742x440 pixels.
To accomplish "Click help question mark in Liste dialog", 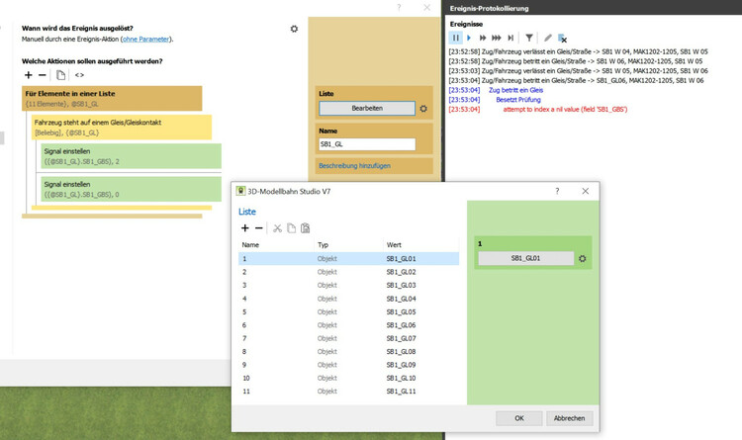I will pyautogui.click(x=557, y=191).
